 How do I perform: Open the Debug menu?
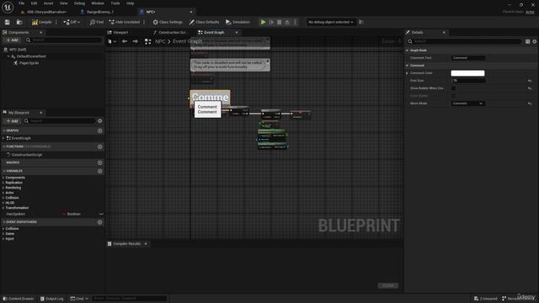(79, 3)
